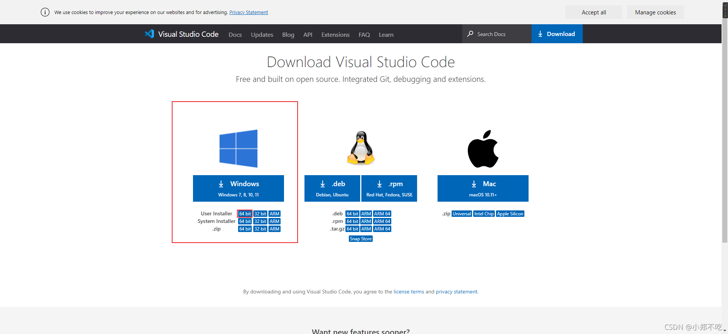Click the page vertical scrollbar
The height and width of the screenshot is (334, 728).
pyautogui.click(x=725, y=129)
